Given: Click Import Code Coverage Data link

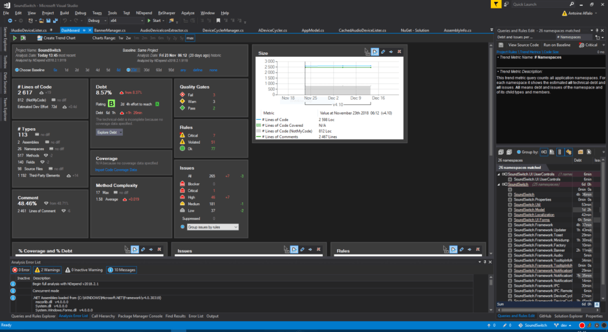Looking at the screenshot, I should pyautogui.click(x=116, y=170).
